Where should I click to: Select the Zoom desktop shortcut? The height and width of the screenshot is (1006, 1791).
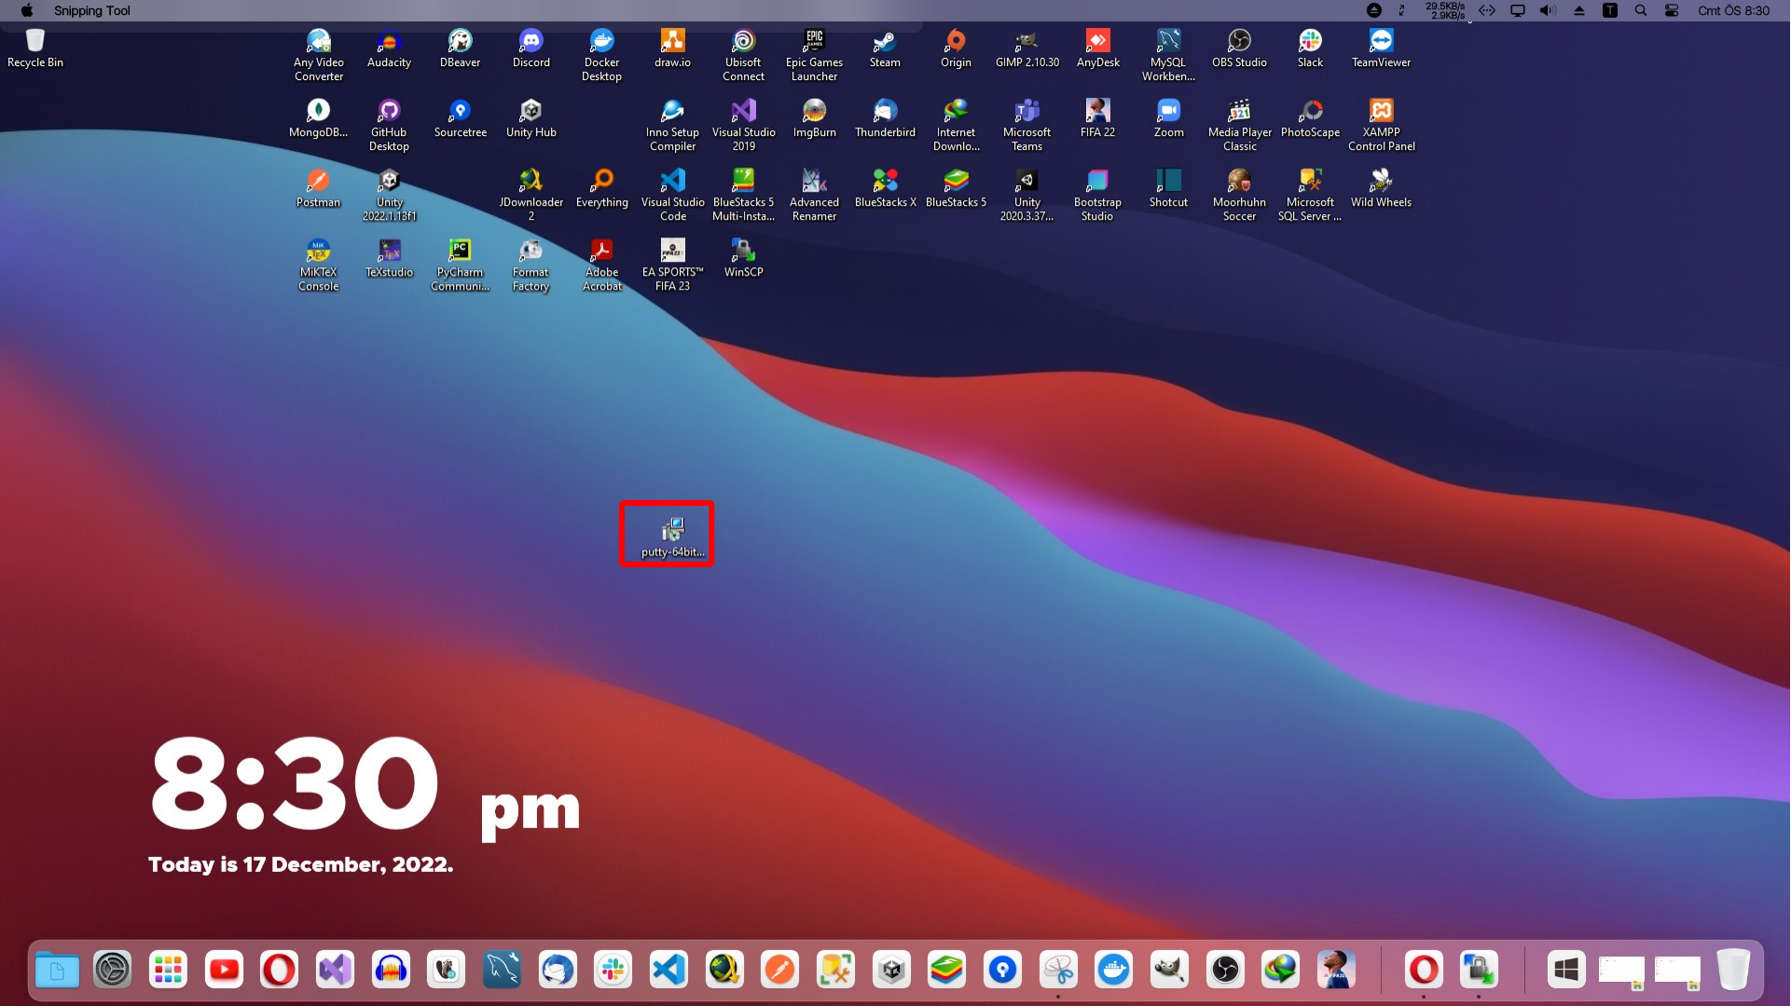click(x=1168, y=119)
